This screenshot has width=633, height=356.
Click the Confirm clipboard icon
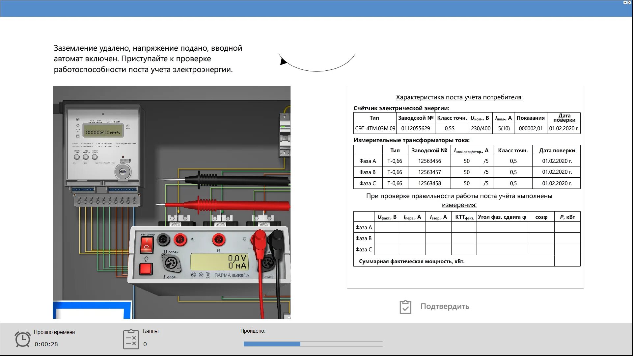(x=405, y=307)
